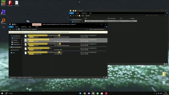Launch the Everything search shortcut

coord(3,21)
